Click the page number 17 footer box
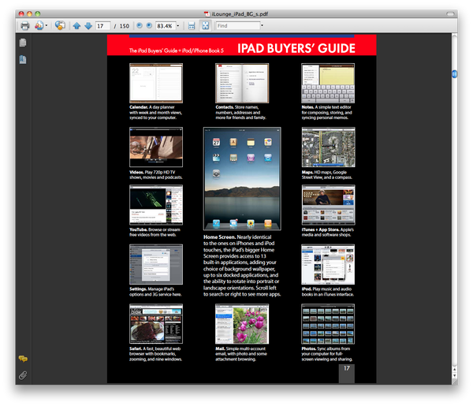473x406 pixels. (347, 374)
